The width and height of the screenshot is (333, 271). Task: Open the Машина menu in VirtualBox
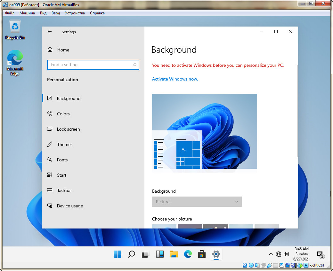[27, 13]
